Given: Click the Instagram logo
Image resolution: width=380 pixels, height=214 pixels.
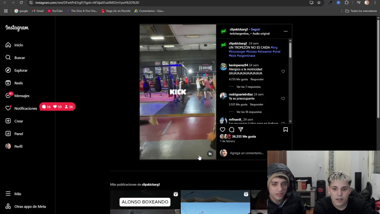Looking at the screenshot, I should tap(17, 28).
